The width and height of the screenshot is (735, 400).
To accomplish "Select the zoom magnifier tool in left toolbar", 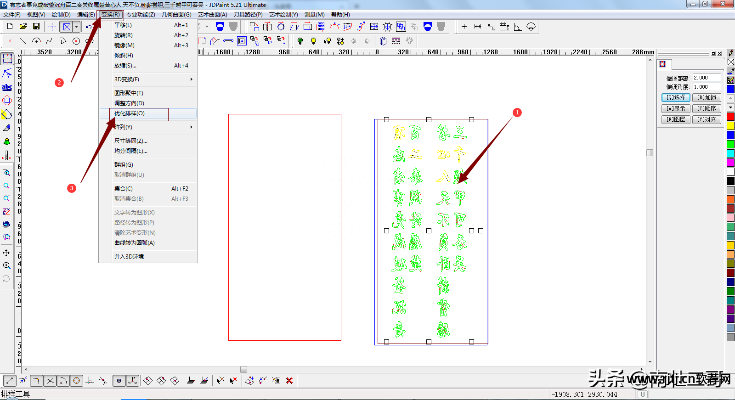I will point(6,265).
